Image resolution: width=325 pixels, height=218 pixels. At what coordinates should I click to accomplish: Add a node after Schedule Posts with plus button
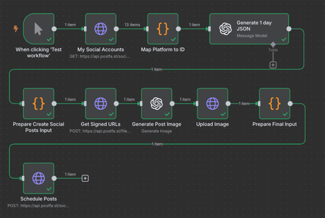[85, 178]
